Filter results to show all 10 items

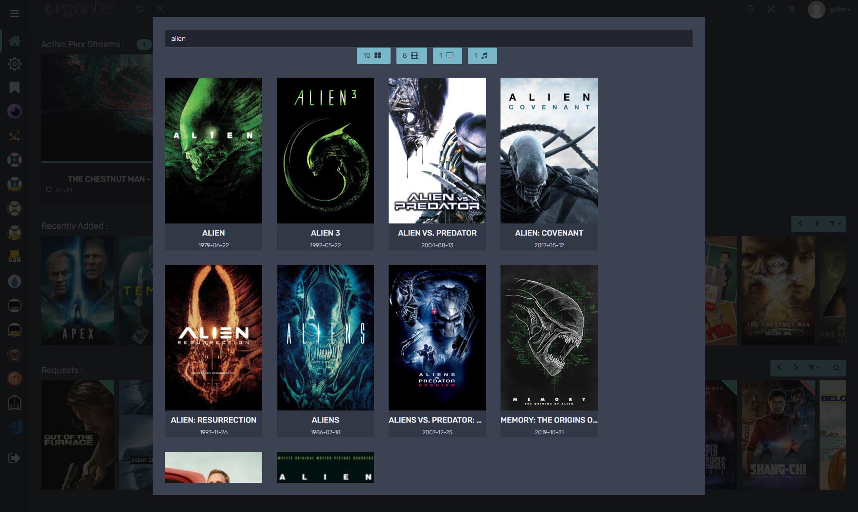[373, 56]
